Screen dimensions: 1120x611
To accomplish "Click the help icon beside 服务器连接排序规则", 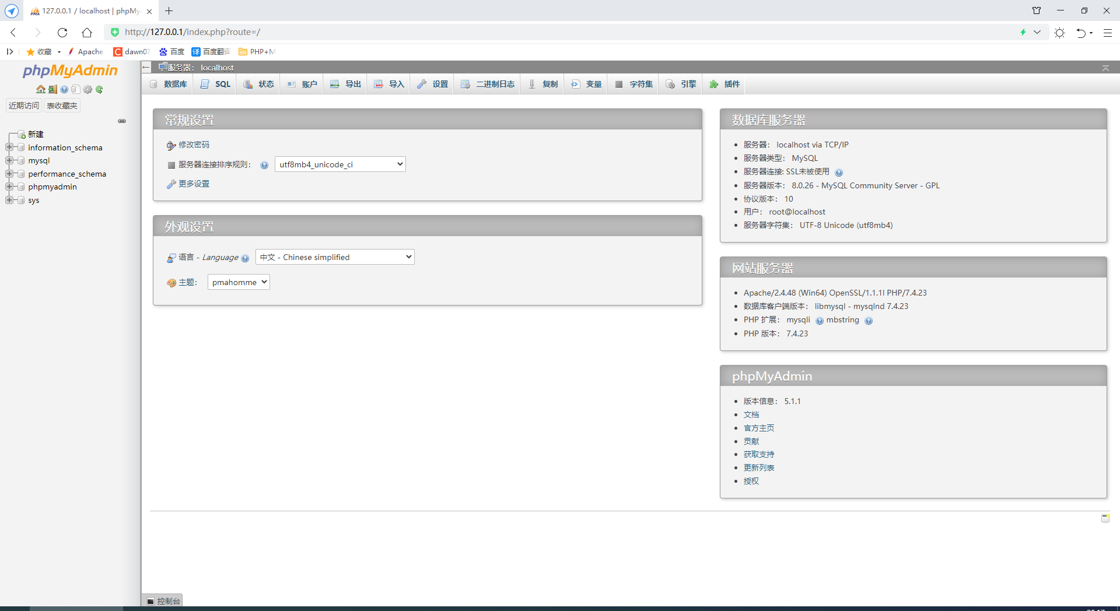I will pos(264,165).
